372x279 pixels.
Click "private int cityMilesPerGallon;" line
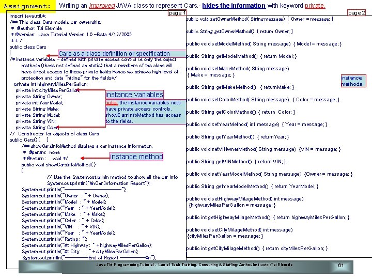click(x=48, y=90)
